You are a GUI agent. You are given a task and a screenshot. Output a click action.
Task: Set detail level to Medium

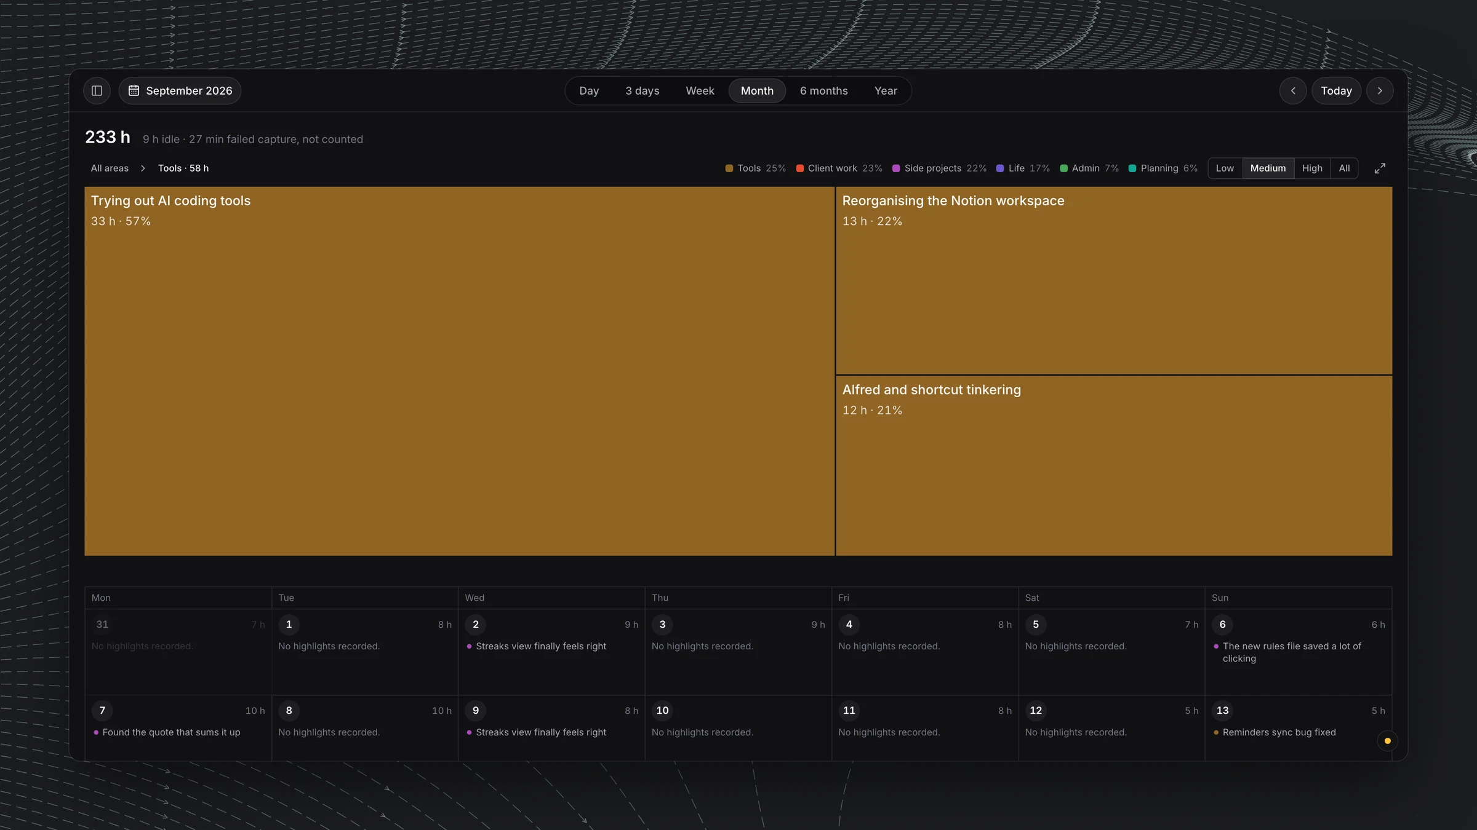pos(1268,168)
